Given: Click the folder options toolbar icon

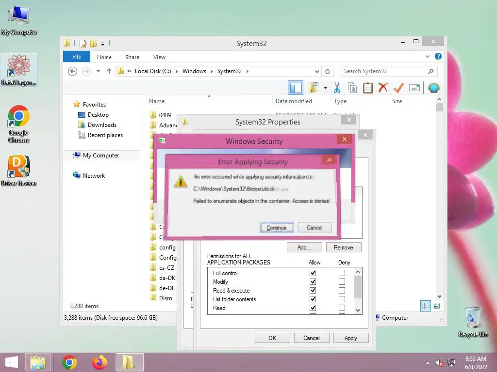Looking at the screenshot, I should point(314,88).
